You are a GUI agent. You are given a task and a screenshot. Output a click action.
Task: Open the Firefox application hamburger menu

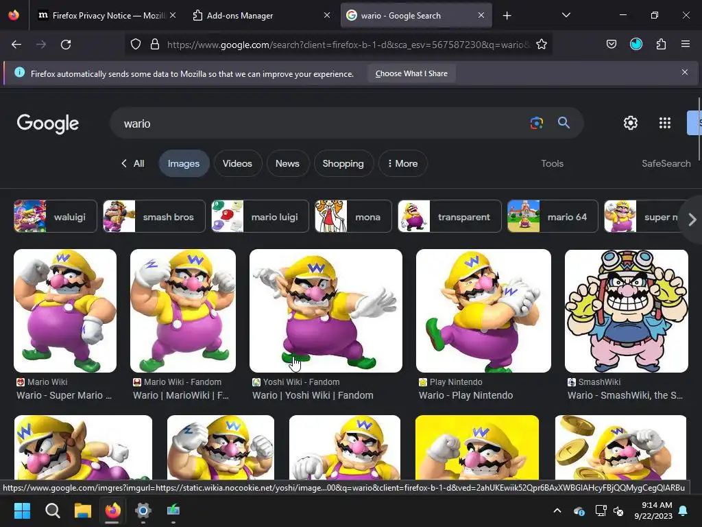(x=686, y=44)
